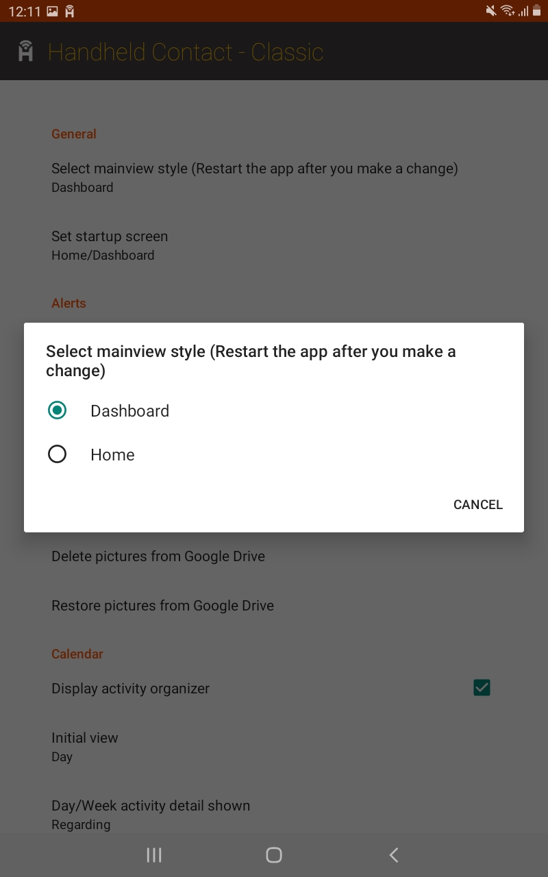Open Day/Week activity detail shown setting
The image size is (548, 877).
coord(274,815)
